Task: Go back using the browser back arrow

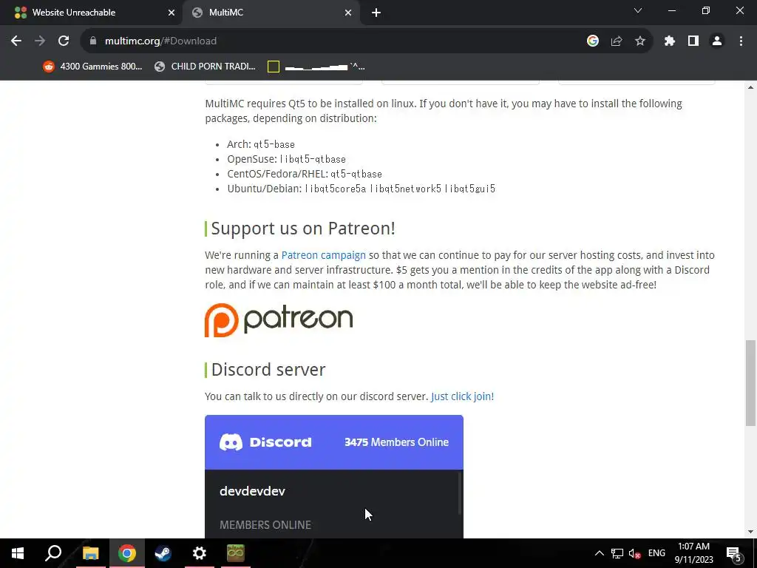Action: point(16,41)
